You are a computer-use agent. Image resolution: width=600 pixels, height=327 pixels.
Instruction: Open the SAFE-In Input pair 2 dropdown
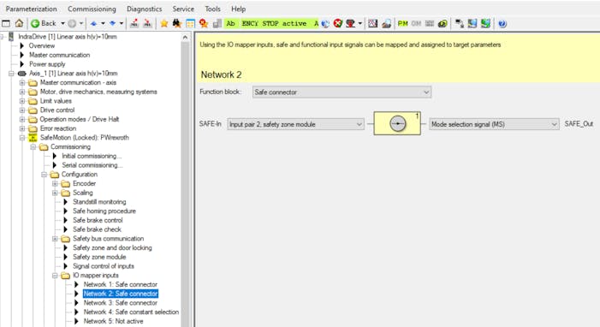coord(295,124)
